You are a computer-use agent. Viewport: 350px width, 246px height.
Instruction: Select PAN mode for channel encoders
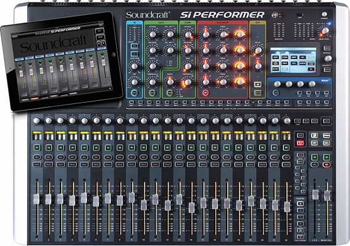(315, 121)
